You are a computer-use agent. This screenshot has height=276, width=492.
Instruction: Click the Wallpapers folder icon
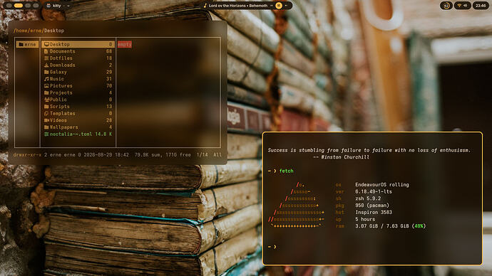(46, 127)
